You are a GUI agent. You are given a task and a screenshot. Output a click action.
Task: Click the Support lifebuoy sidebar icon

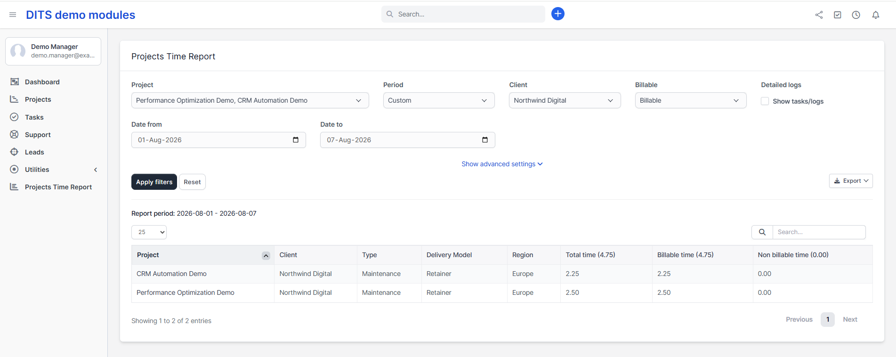15,134
